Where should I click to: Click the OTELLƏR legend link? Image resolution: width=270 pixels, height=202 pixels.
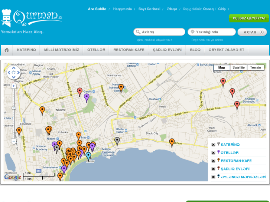pyautogui.click(x=230, y=153)
